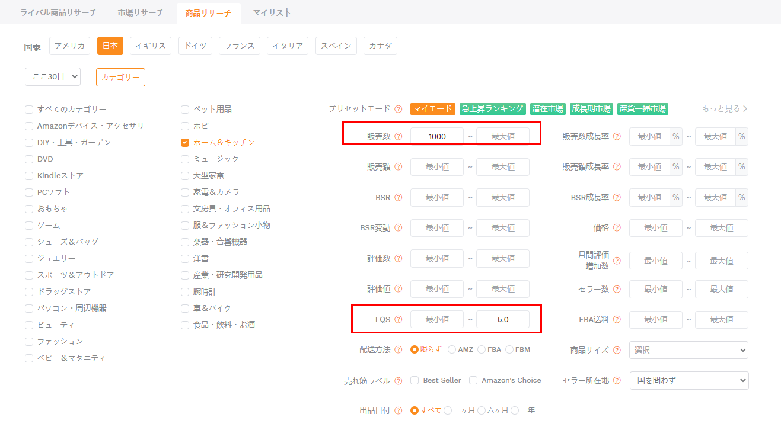Click help icon beside セラー数
Screen dimensions: 781x427
[617, 289]
